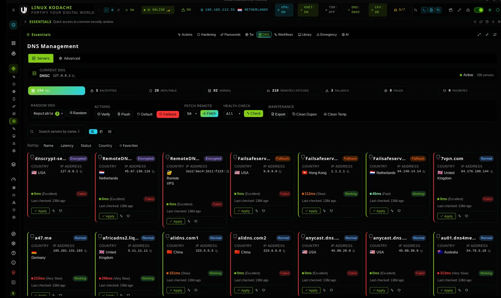Click Clean Dupes maintenance button

pyautogui.click(x=304, y=114)
